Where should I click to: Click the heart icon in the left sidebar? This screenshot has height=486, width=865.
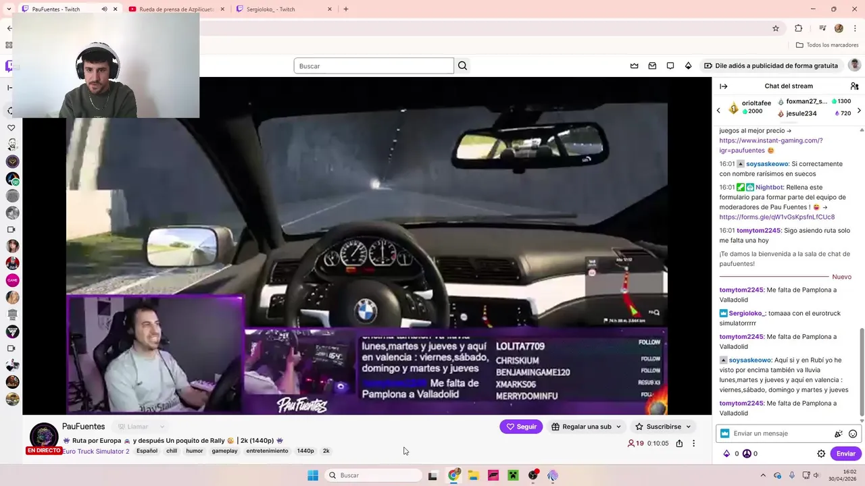11,128
